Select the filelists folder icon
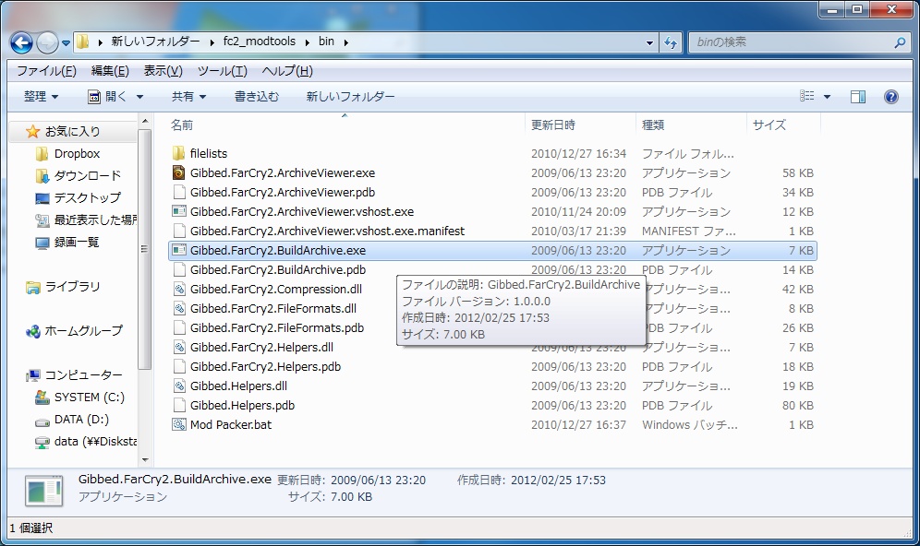Screen dimensions: 920x546 pyautogui.click(x=179, y=153)
